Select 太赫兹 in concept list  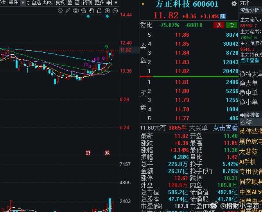[248, 152]
